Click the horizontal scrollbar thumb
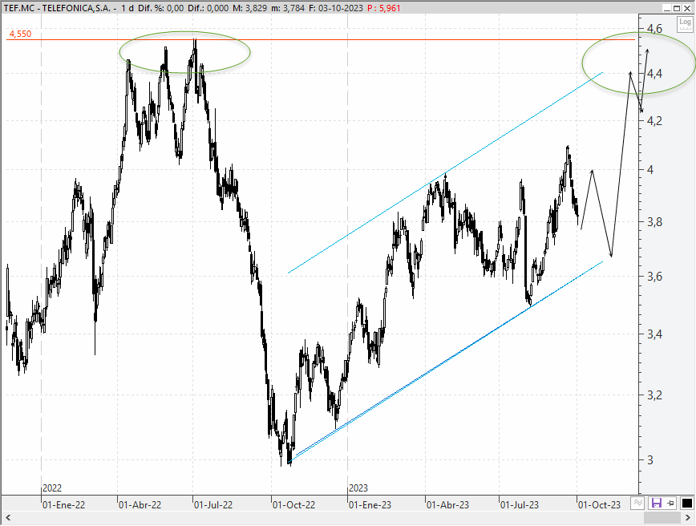Screen dimensions: 696x526 coord(662,517)
